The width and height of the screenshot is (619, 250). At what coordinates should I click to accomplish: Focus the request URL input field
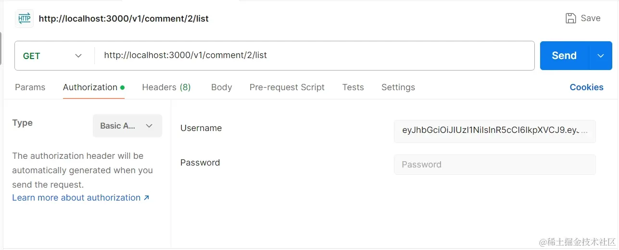pyautogui.click(x=315, y=56)
